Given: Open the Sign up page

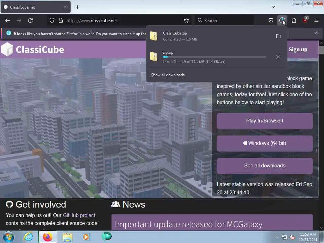Looking at the screenshot, I should (x=298, y=50).
